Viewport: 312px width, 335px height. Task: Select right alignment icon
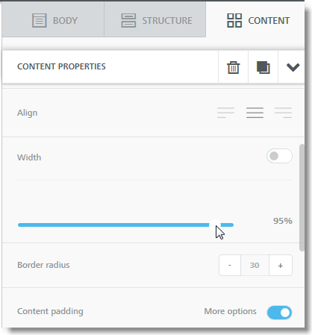point(284,113)
